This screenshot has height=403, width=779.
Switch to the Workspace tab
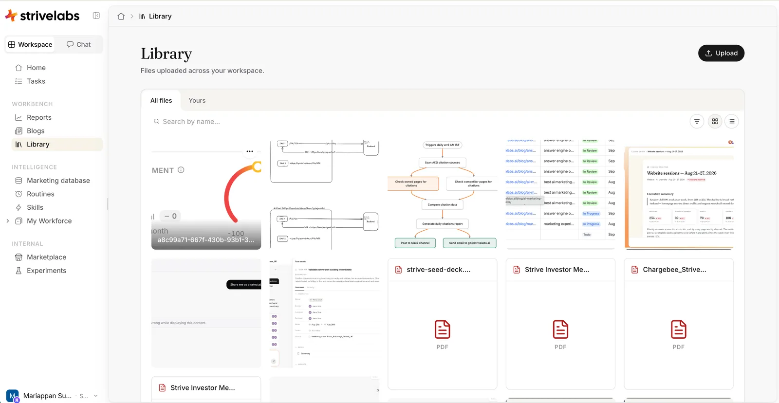[x=30, y=44]
